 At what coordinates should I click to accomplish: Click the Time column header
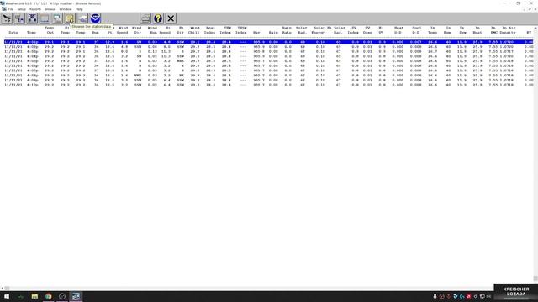click(32, 33)
